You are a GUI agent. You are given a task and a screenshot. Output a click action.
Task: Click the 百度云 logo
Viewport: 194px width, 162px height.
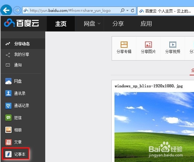click(22, 23)
